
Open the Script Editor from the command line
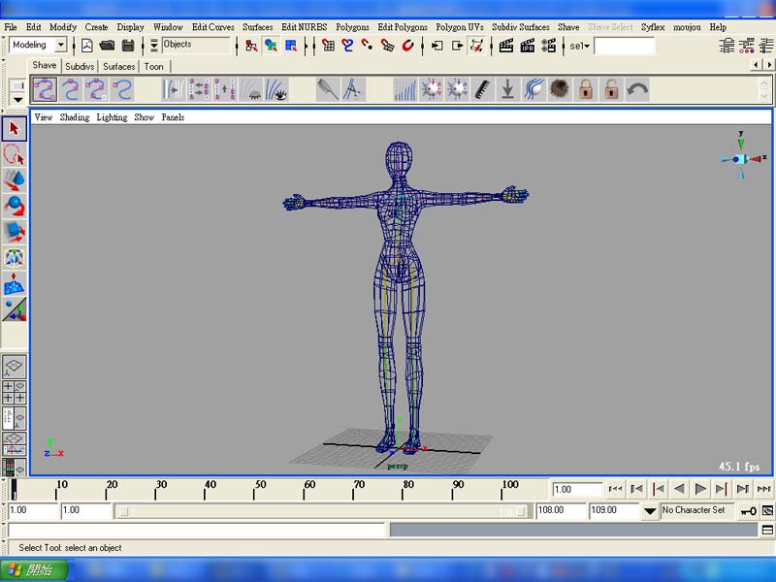coord(767,530)
